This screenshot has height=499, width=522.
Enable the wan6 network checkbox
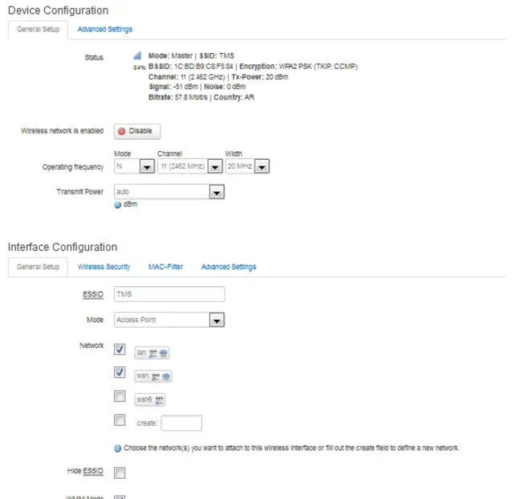tap(120, 396)
